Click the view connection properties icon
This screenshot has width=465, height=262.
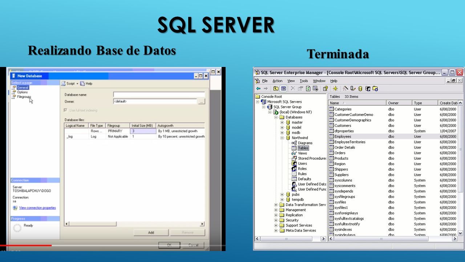pyautogui.click(x=15, y=208)
